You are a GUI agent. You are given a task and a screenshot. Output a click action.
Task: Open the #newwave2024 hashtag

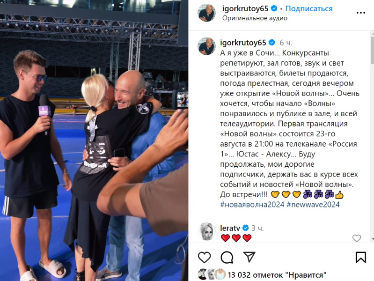pos(313,205)
